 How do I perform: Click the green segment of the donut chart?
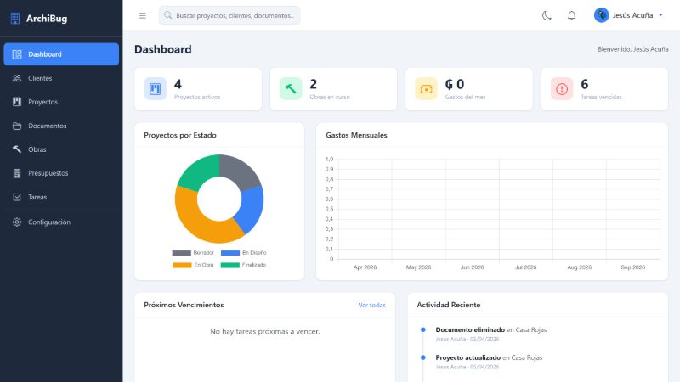coord(199,173)
